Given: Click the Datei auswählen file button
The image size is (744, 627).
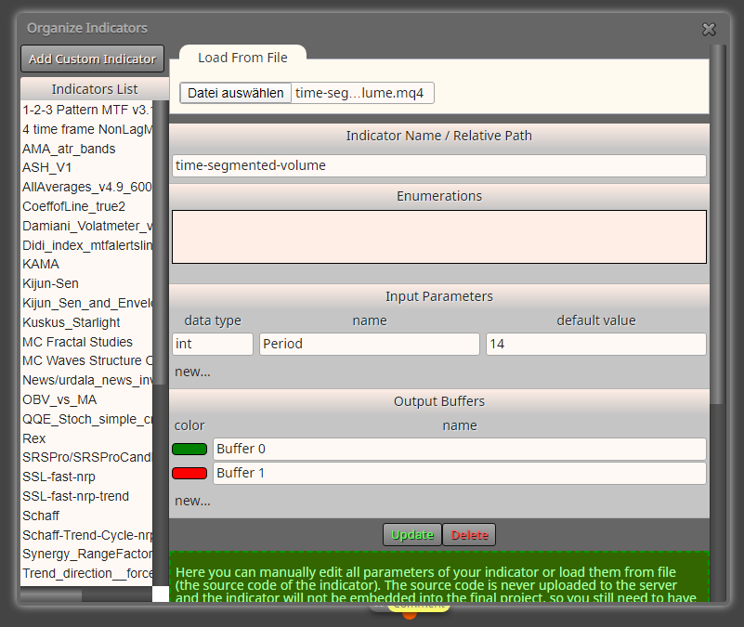Looking at the screenshot, I should coord(235,93).
